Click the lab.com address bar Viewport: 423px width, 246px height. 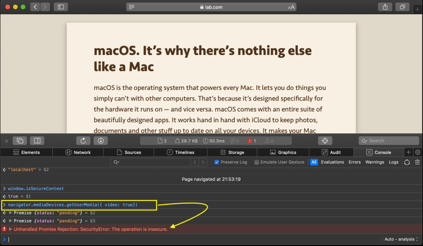(x=211, y=7)
